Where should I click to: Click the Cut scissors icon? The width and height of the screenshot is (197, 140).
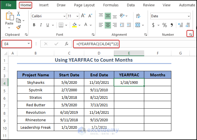click(18, 14)
